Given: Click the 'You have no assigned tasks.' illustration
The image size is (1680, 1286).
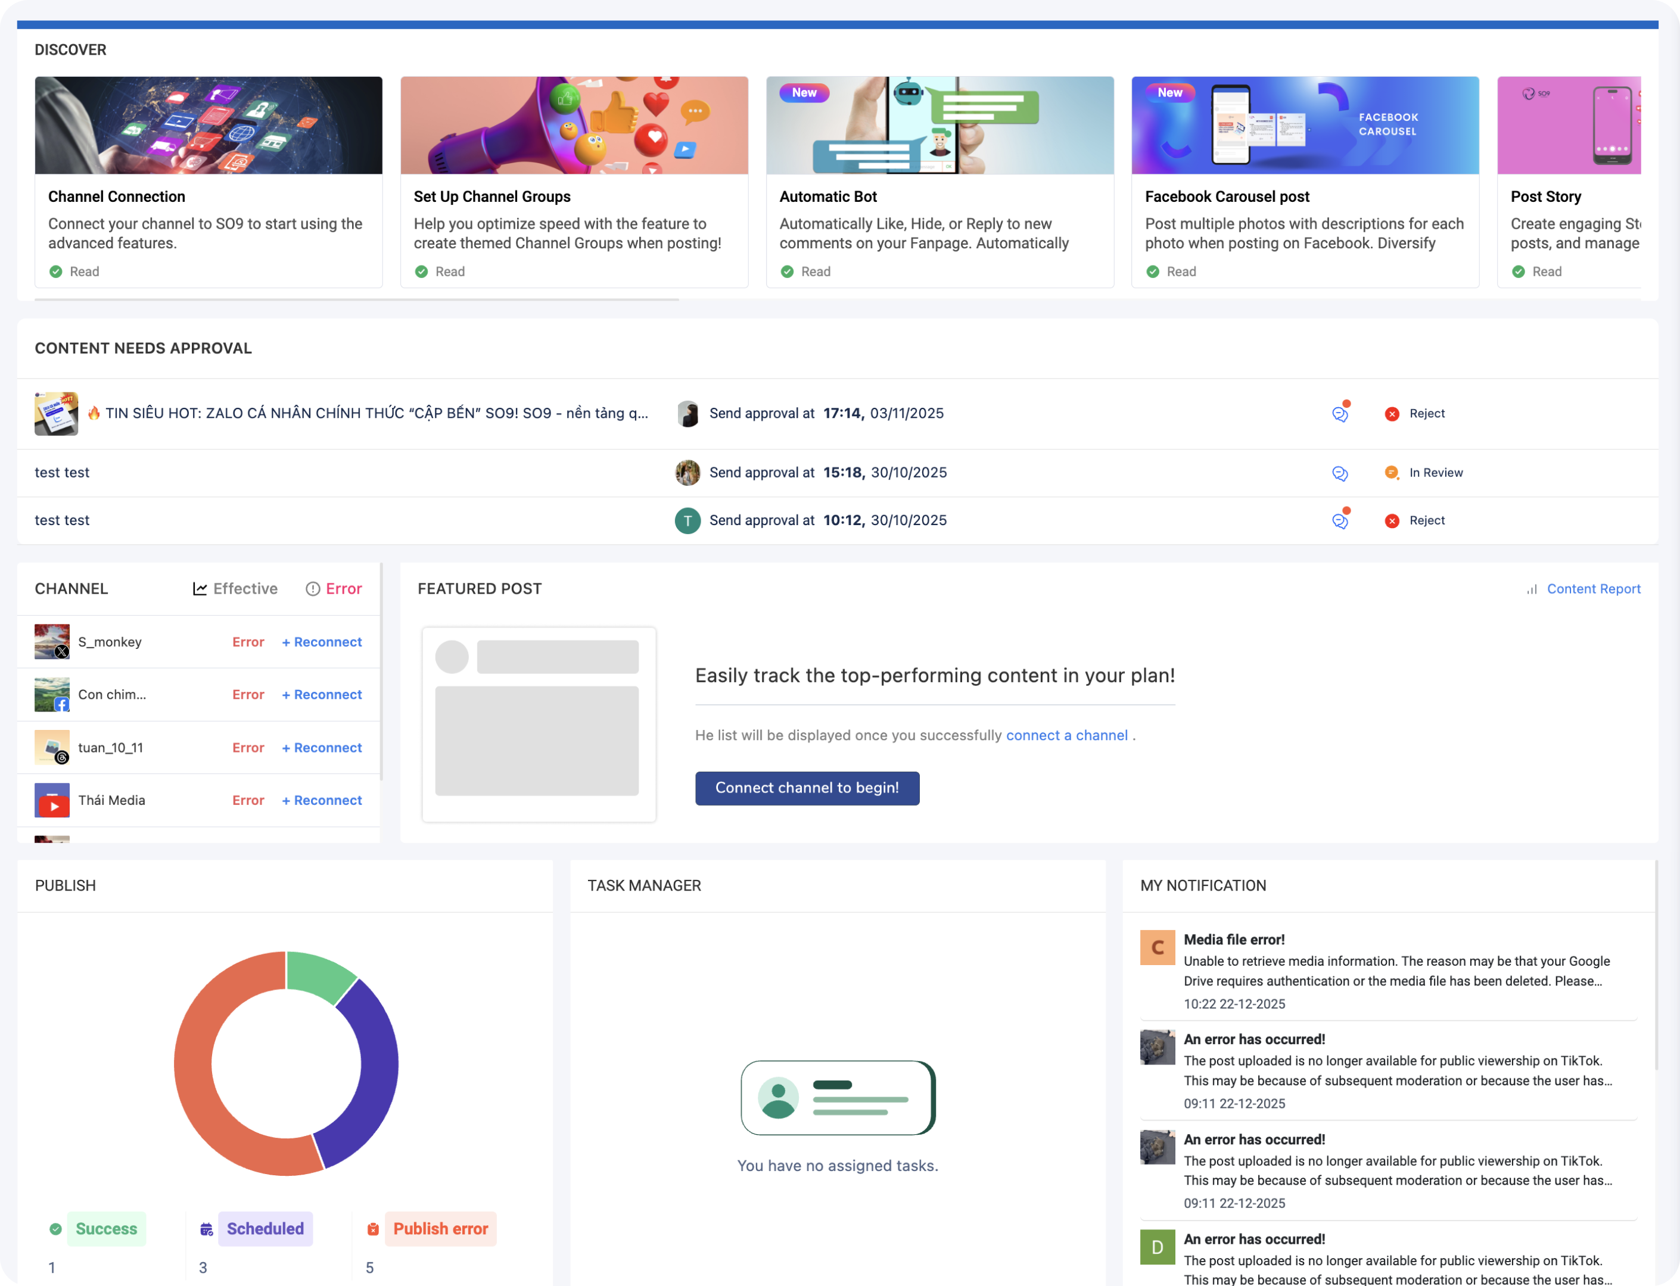Looking at the screenshot, I should pyautogui.click(x=837, y=1097).
